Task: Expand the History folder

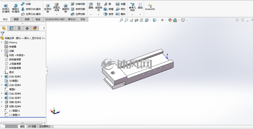Action: (x=2, y=42)
